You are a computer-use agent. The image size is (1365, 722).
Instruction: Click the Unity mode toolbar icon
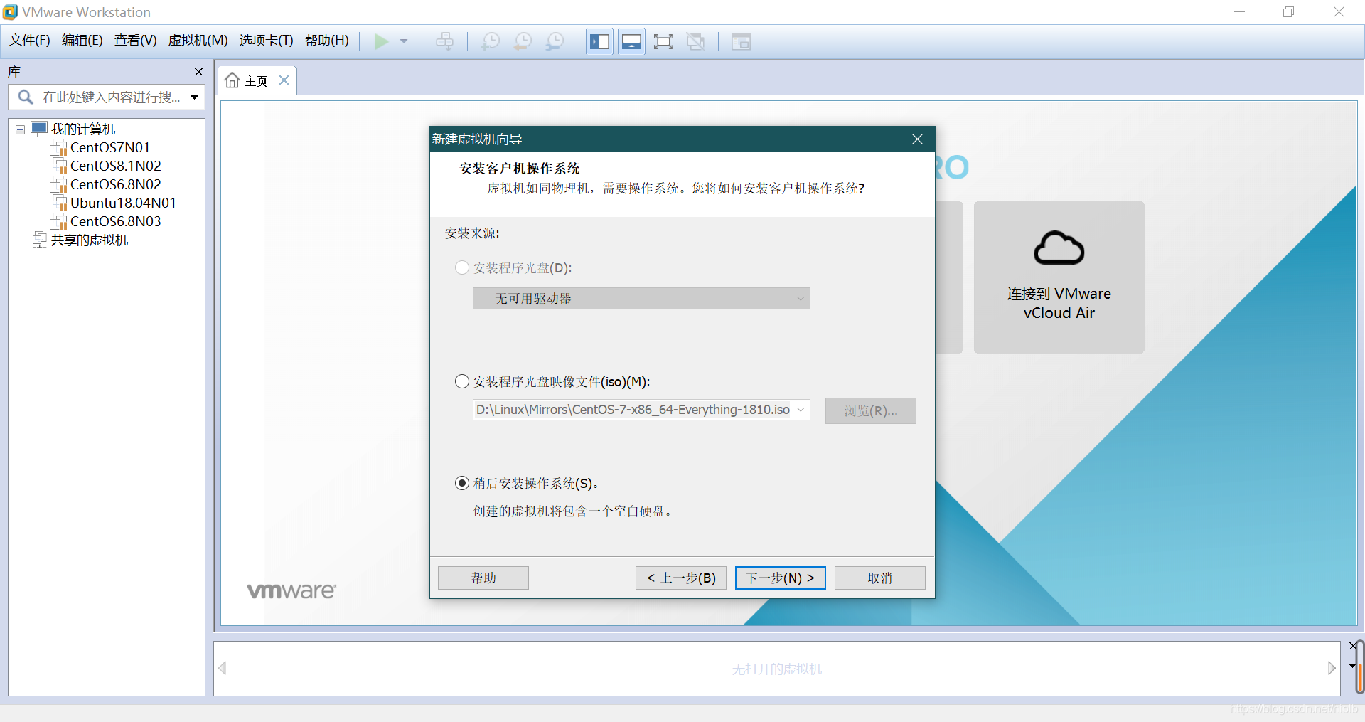point(695,41)
